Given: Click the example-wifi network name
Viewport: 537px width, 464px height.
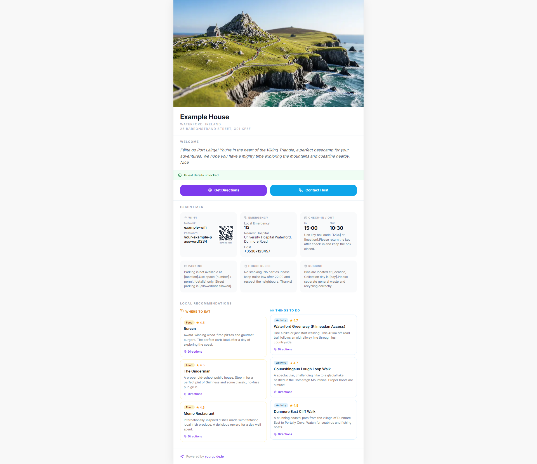Looking at the screenshot, I should (x=195, y=228).
